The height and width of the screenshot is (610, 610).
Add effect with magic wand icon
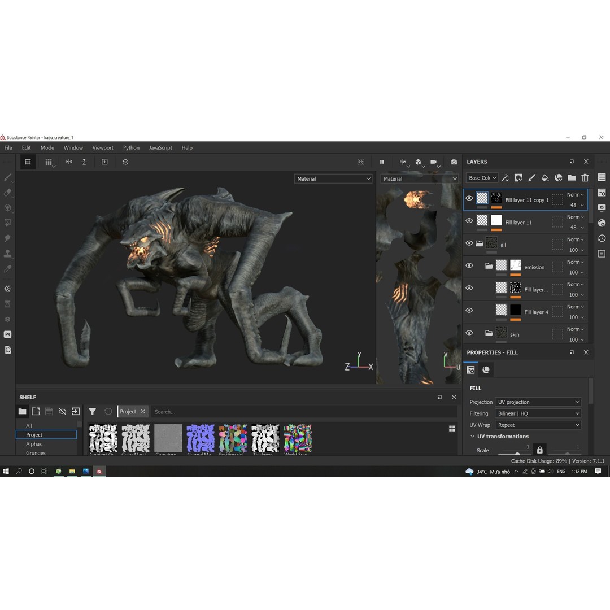click(x=505, y=178)
